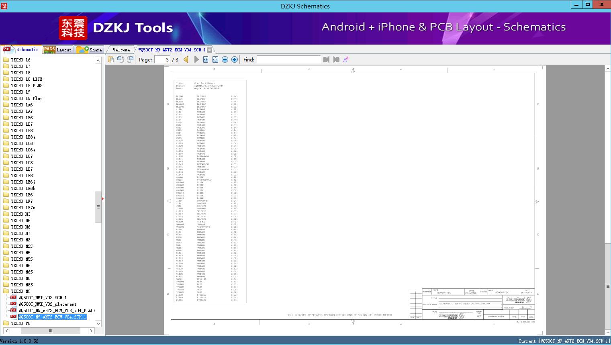Click tree panel horizontal scroll left arrow
The image size is (611, 345).
pos(6,331)
